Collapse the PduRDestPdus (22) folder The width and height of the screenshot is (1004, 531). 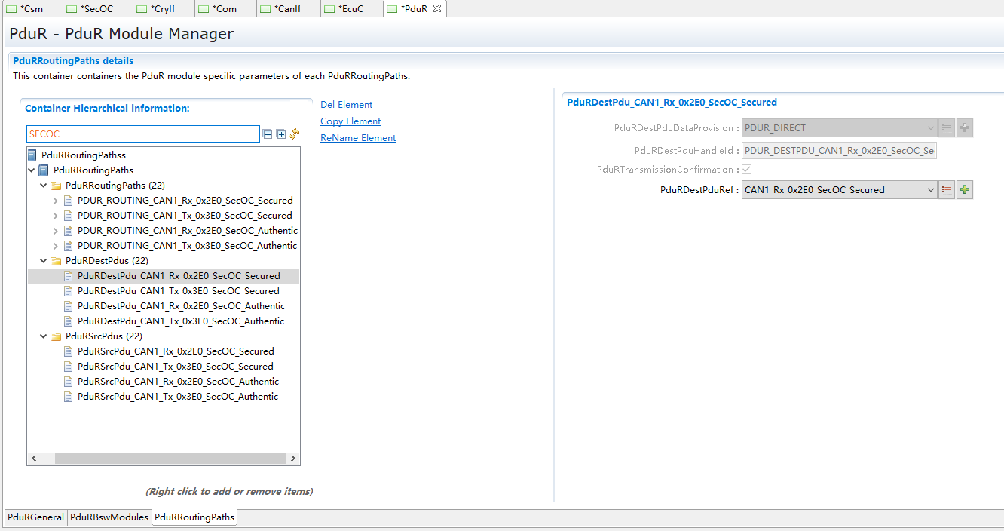(x=44, y=261)
